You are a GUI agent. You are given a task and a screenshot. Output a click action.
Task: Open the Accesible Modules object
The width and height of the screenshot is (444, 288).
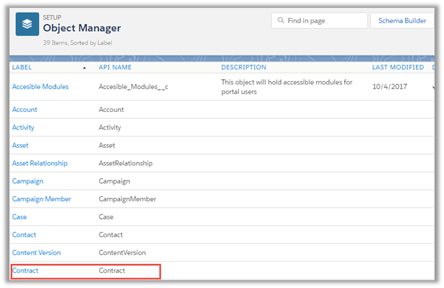40,87
